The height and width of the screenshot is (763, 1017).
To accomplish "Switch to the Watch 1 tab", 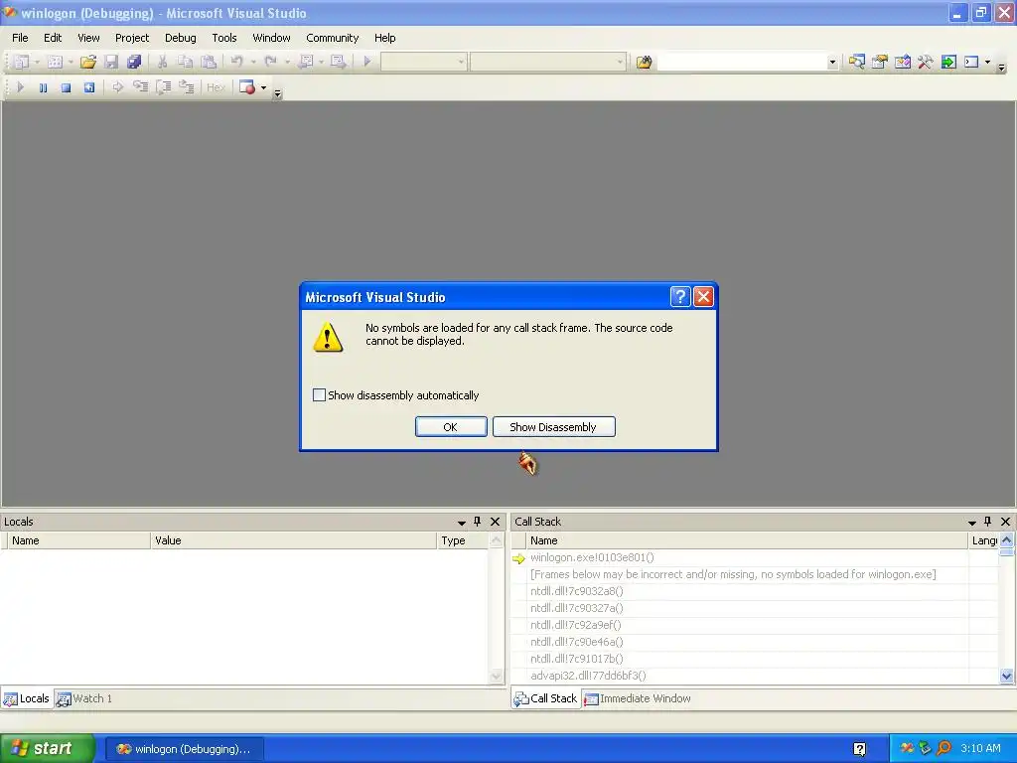I will point(84,698).
